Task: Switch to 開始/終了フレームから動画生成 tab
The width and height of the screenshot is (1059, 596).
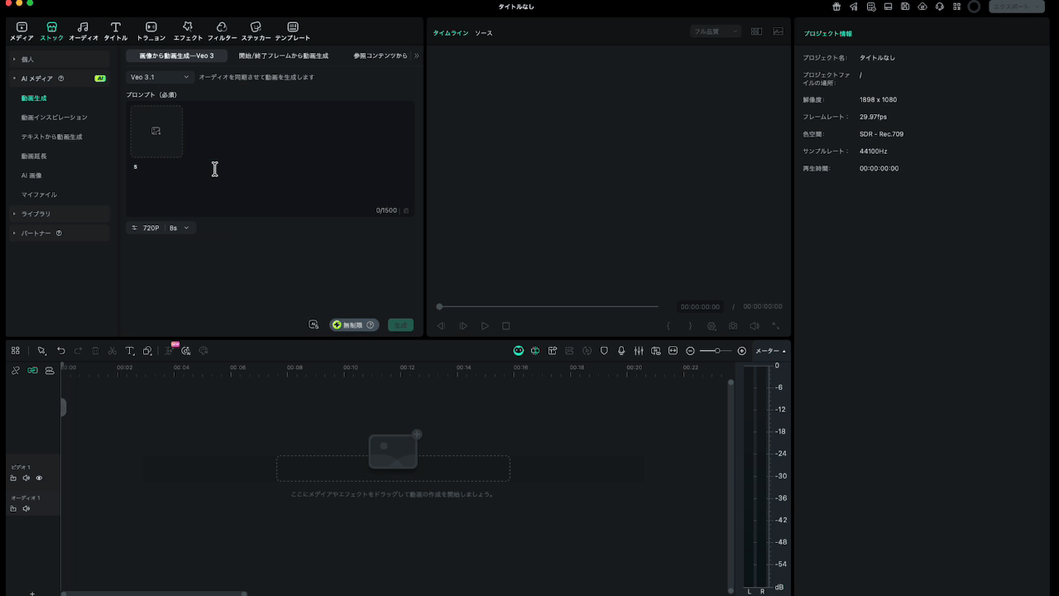Action: point(283,55)
